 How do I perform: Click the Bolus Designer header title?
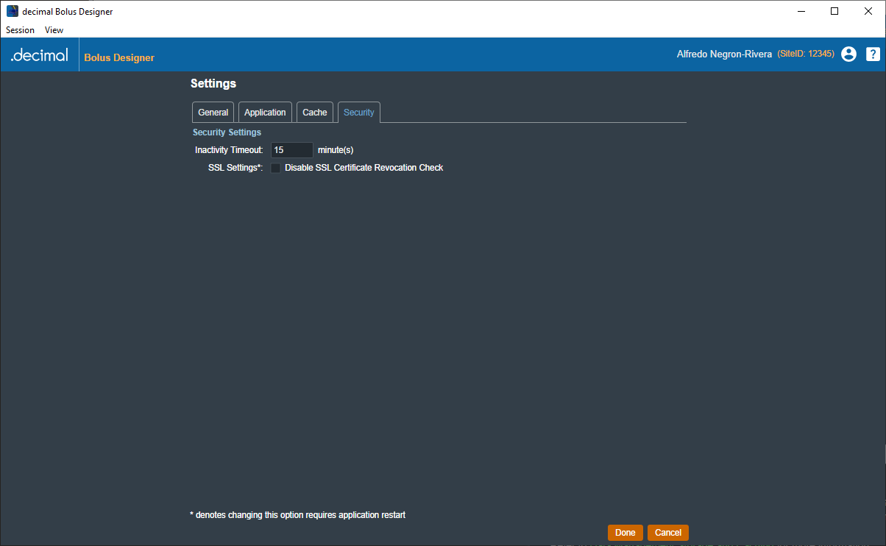click(119, 57)
